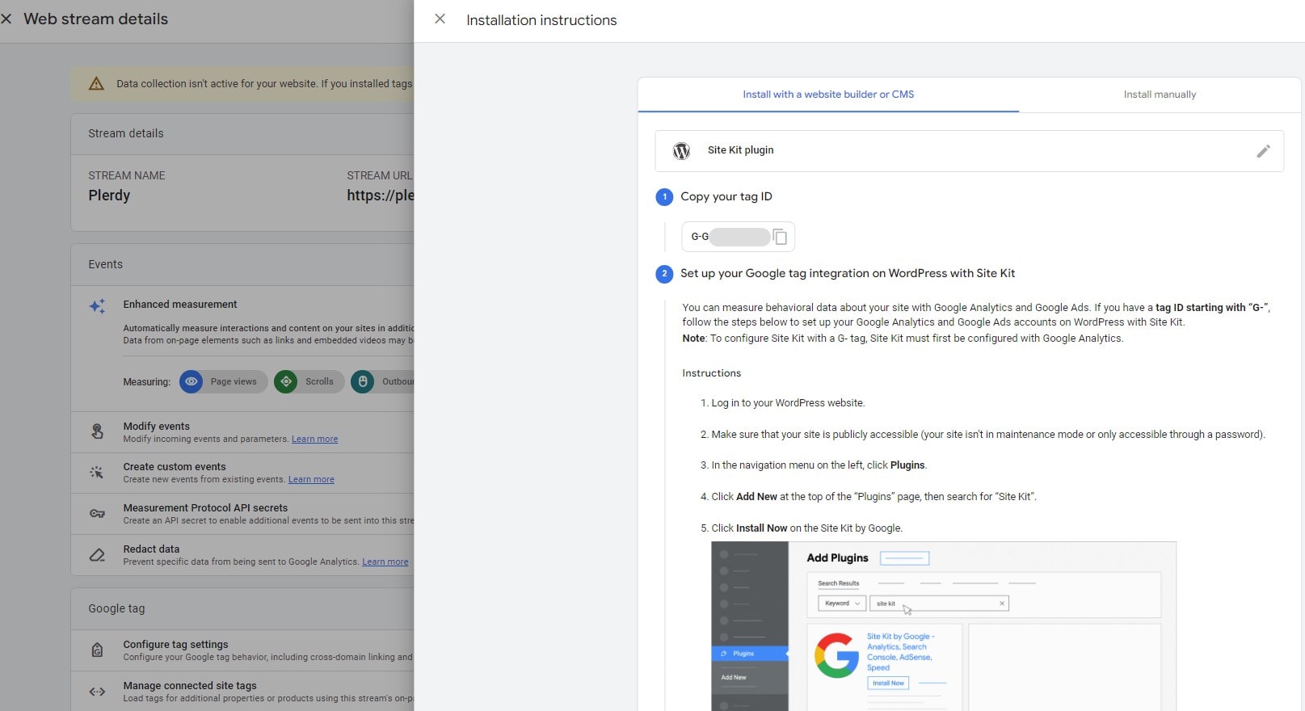This screenshot has height=711, width=1305.
Task: Click the Scrolls measuring icon
Action: pyautogui.click(x=285, y=381)
